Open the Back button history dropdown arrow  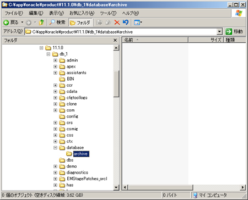(x=22, y=23)
